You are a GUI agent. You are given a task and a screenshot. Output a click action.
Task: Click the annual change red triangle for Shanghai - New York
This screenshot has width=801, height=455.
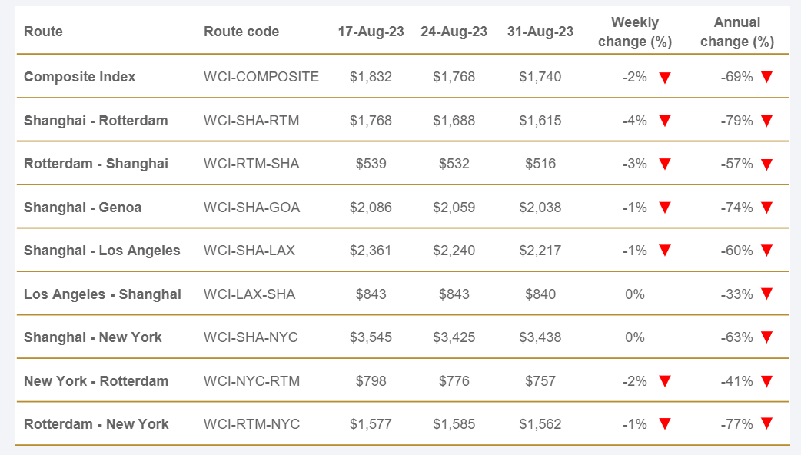tap(766, 337)
